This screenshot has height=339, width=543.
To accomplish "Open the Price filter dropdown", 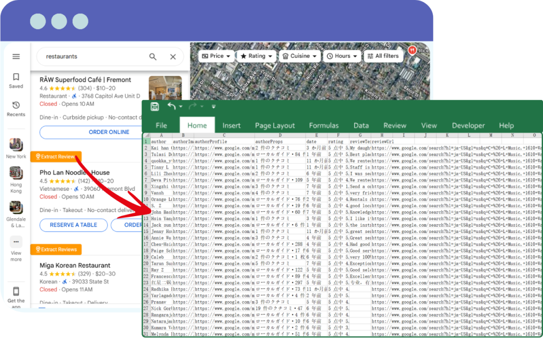I will tap(215, 56).
